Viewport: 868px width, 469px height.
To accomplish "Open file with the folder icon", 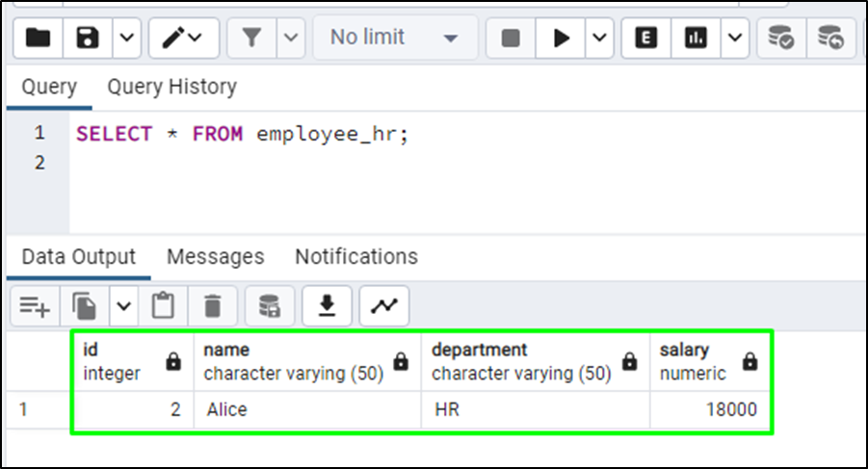I will pos(39,38).
